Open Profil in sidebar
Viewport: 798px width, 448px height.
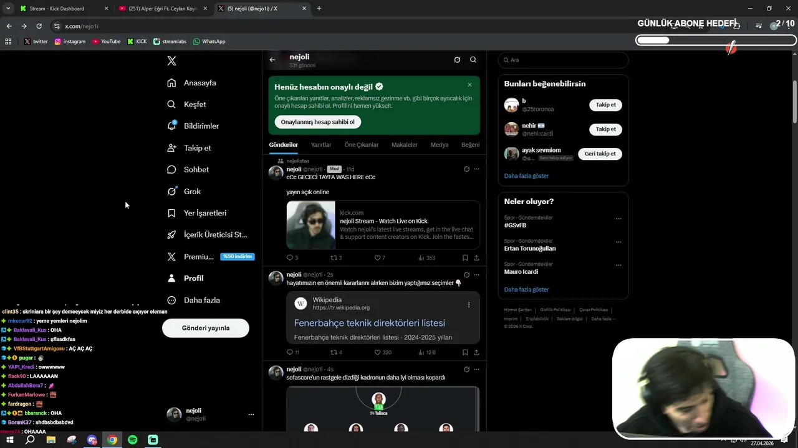185,278
